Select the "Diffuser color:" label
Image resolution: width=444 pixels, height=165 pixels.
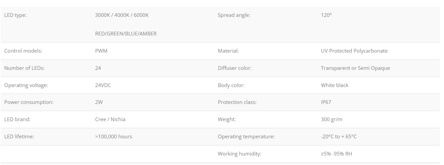[235, 68]
